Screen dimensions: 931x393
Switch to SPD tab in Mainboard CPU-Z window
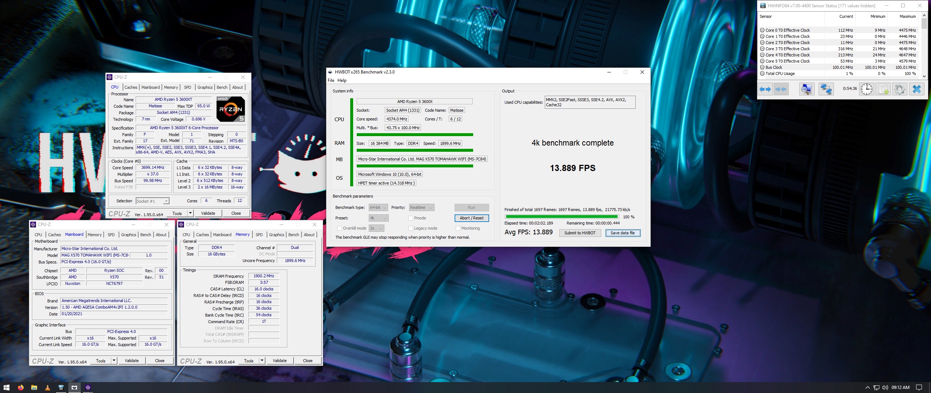point(111,235)
